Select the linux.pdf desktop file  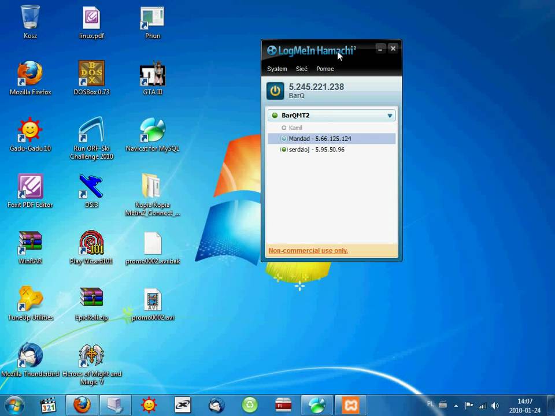pos(91,22)
